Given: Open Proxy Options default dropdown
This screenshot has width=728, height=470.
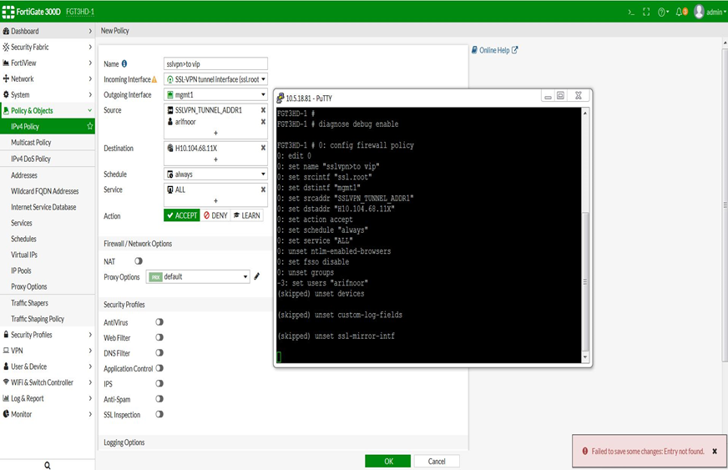Looking at the screenshot, I should click(198, 277).
